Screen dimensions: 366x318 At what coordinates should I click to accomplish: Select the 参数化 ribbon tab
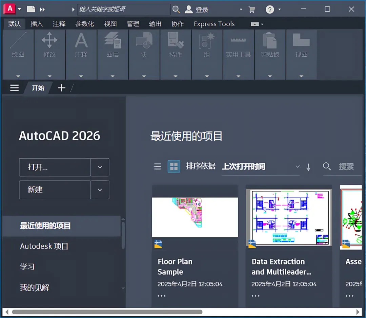[84, 24]
